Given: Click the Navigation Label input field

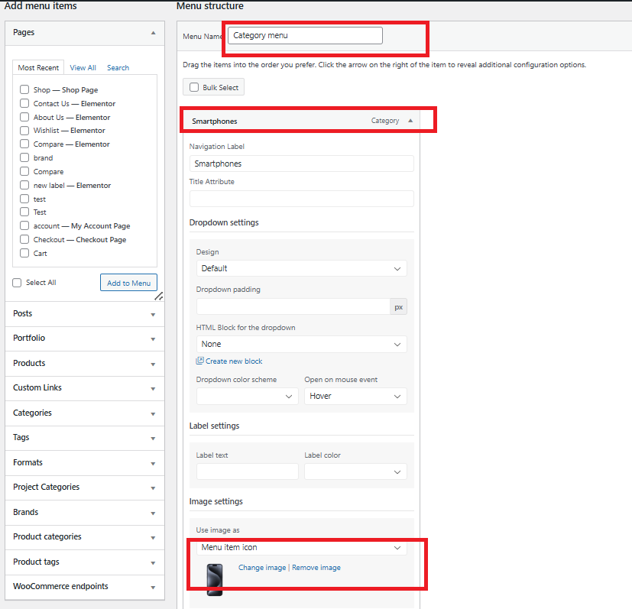Looking at the screenshot, I should point(302,164).
